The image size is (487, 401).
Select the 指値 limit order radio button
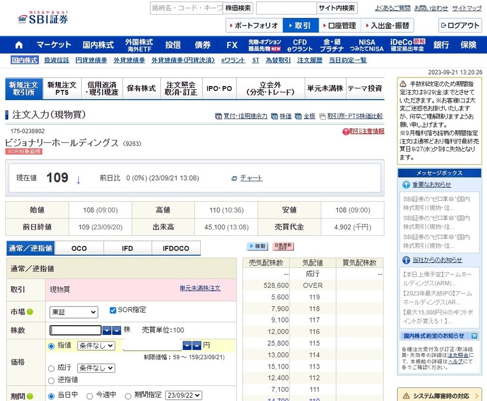coord(50,345)
